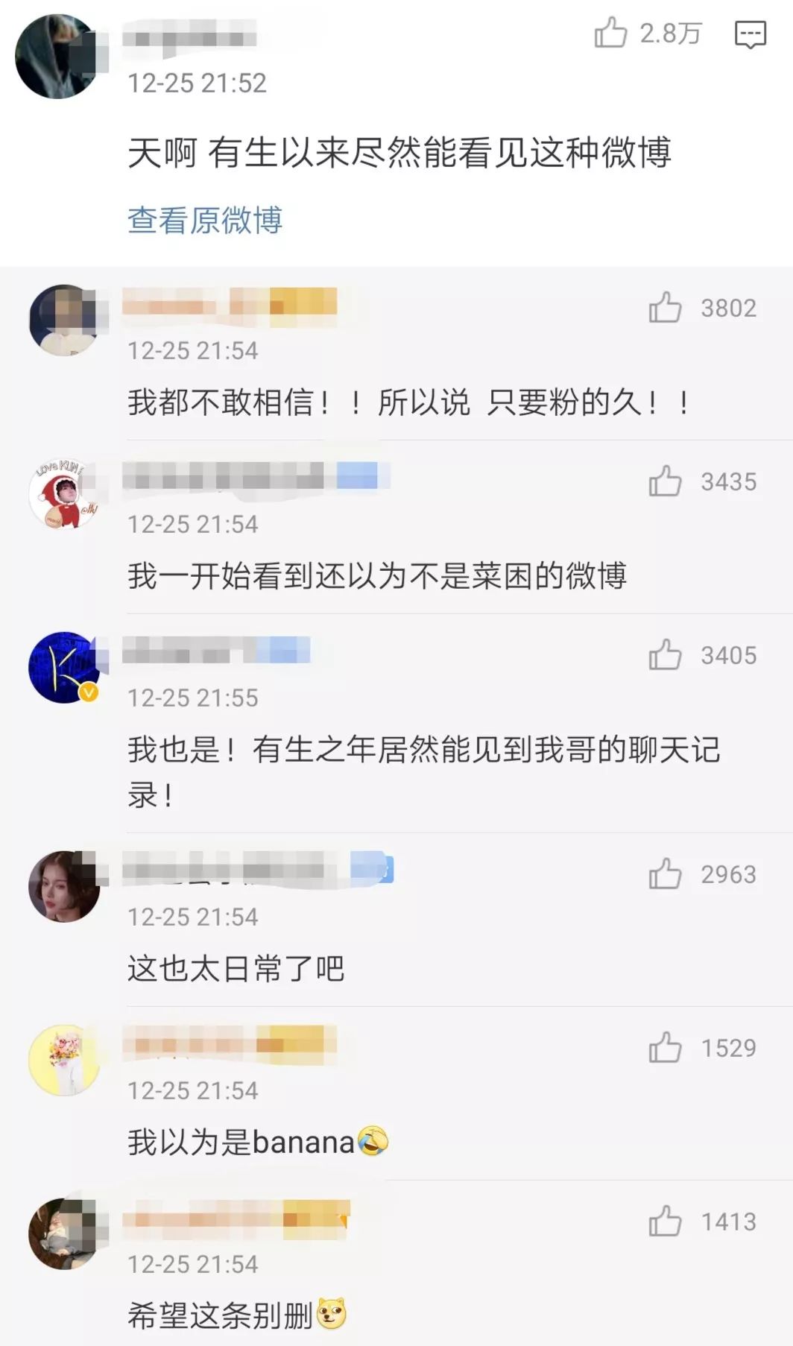Like the comment with 3435 likes
This screenshot has height=1346, width=793.
click(665, 481)
